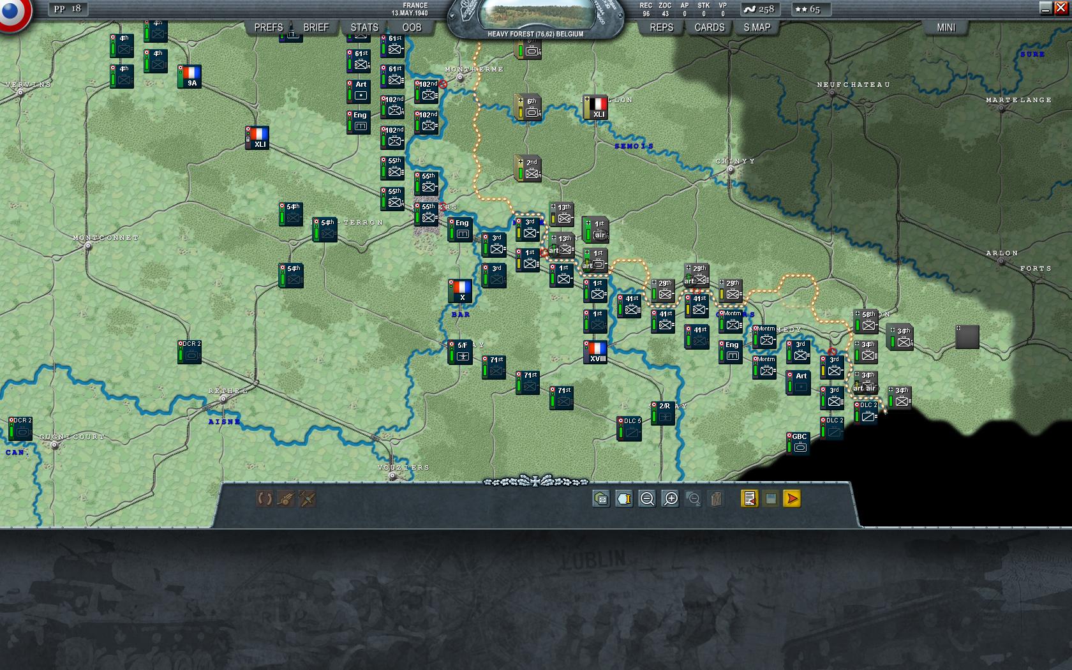Click the zoom out magnifier icon
Image resolution: width=1072 pixels, height=670 pixels.
(647, 499)
